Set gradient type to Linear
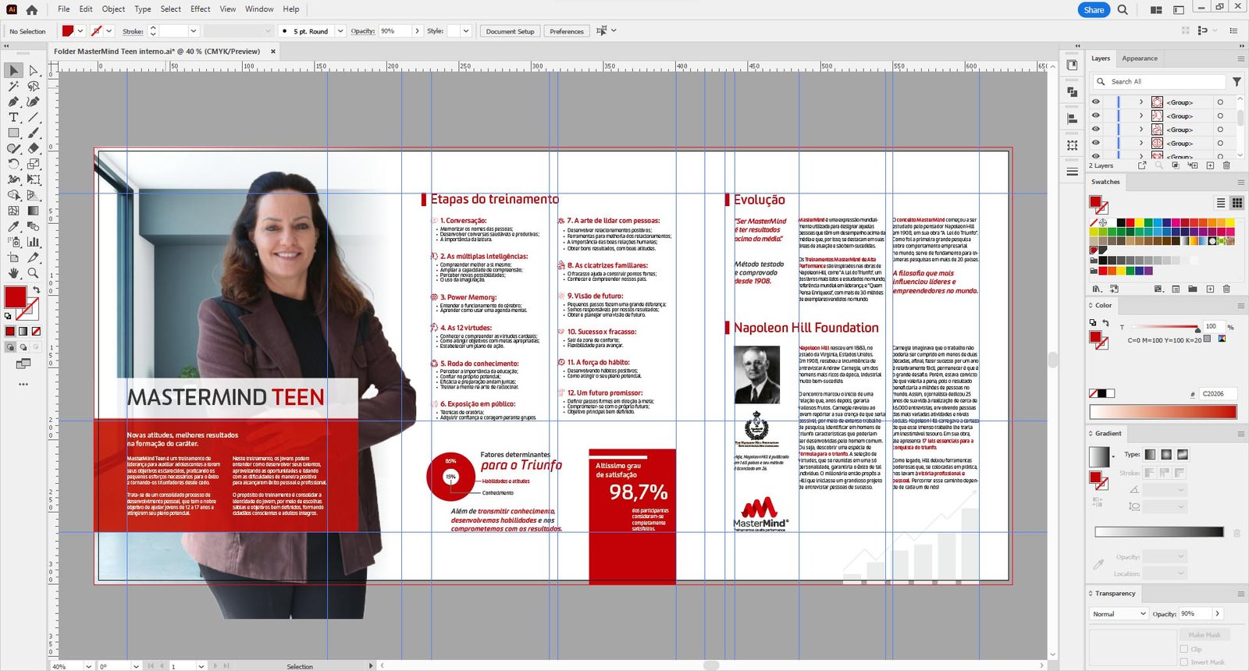The height and width of the screenshot is (671, 1249). pos(1150,454)
